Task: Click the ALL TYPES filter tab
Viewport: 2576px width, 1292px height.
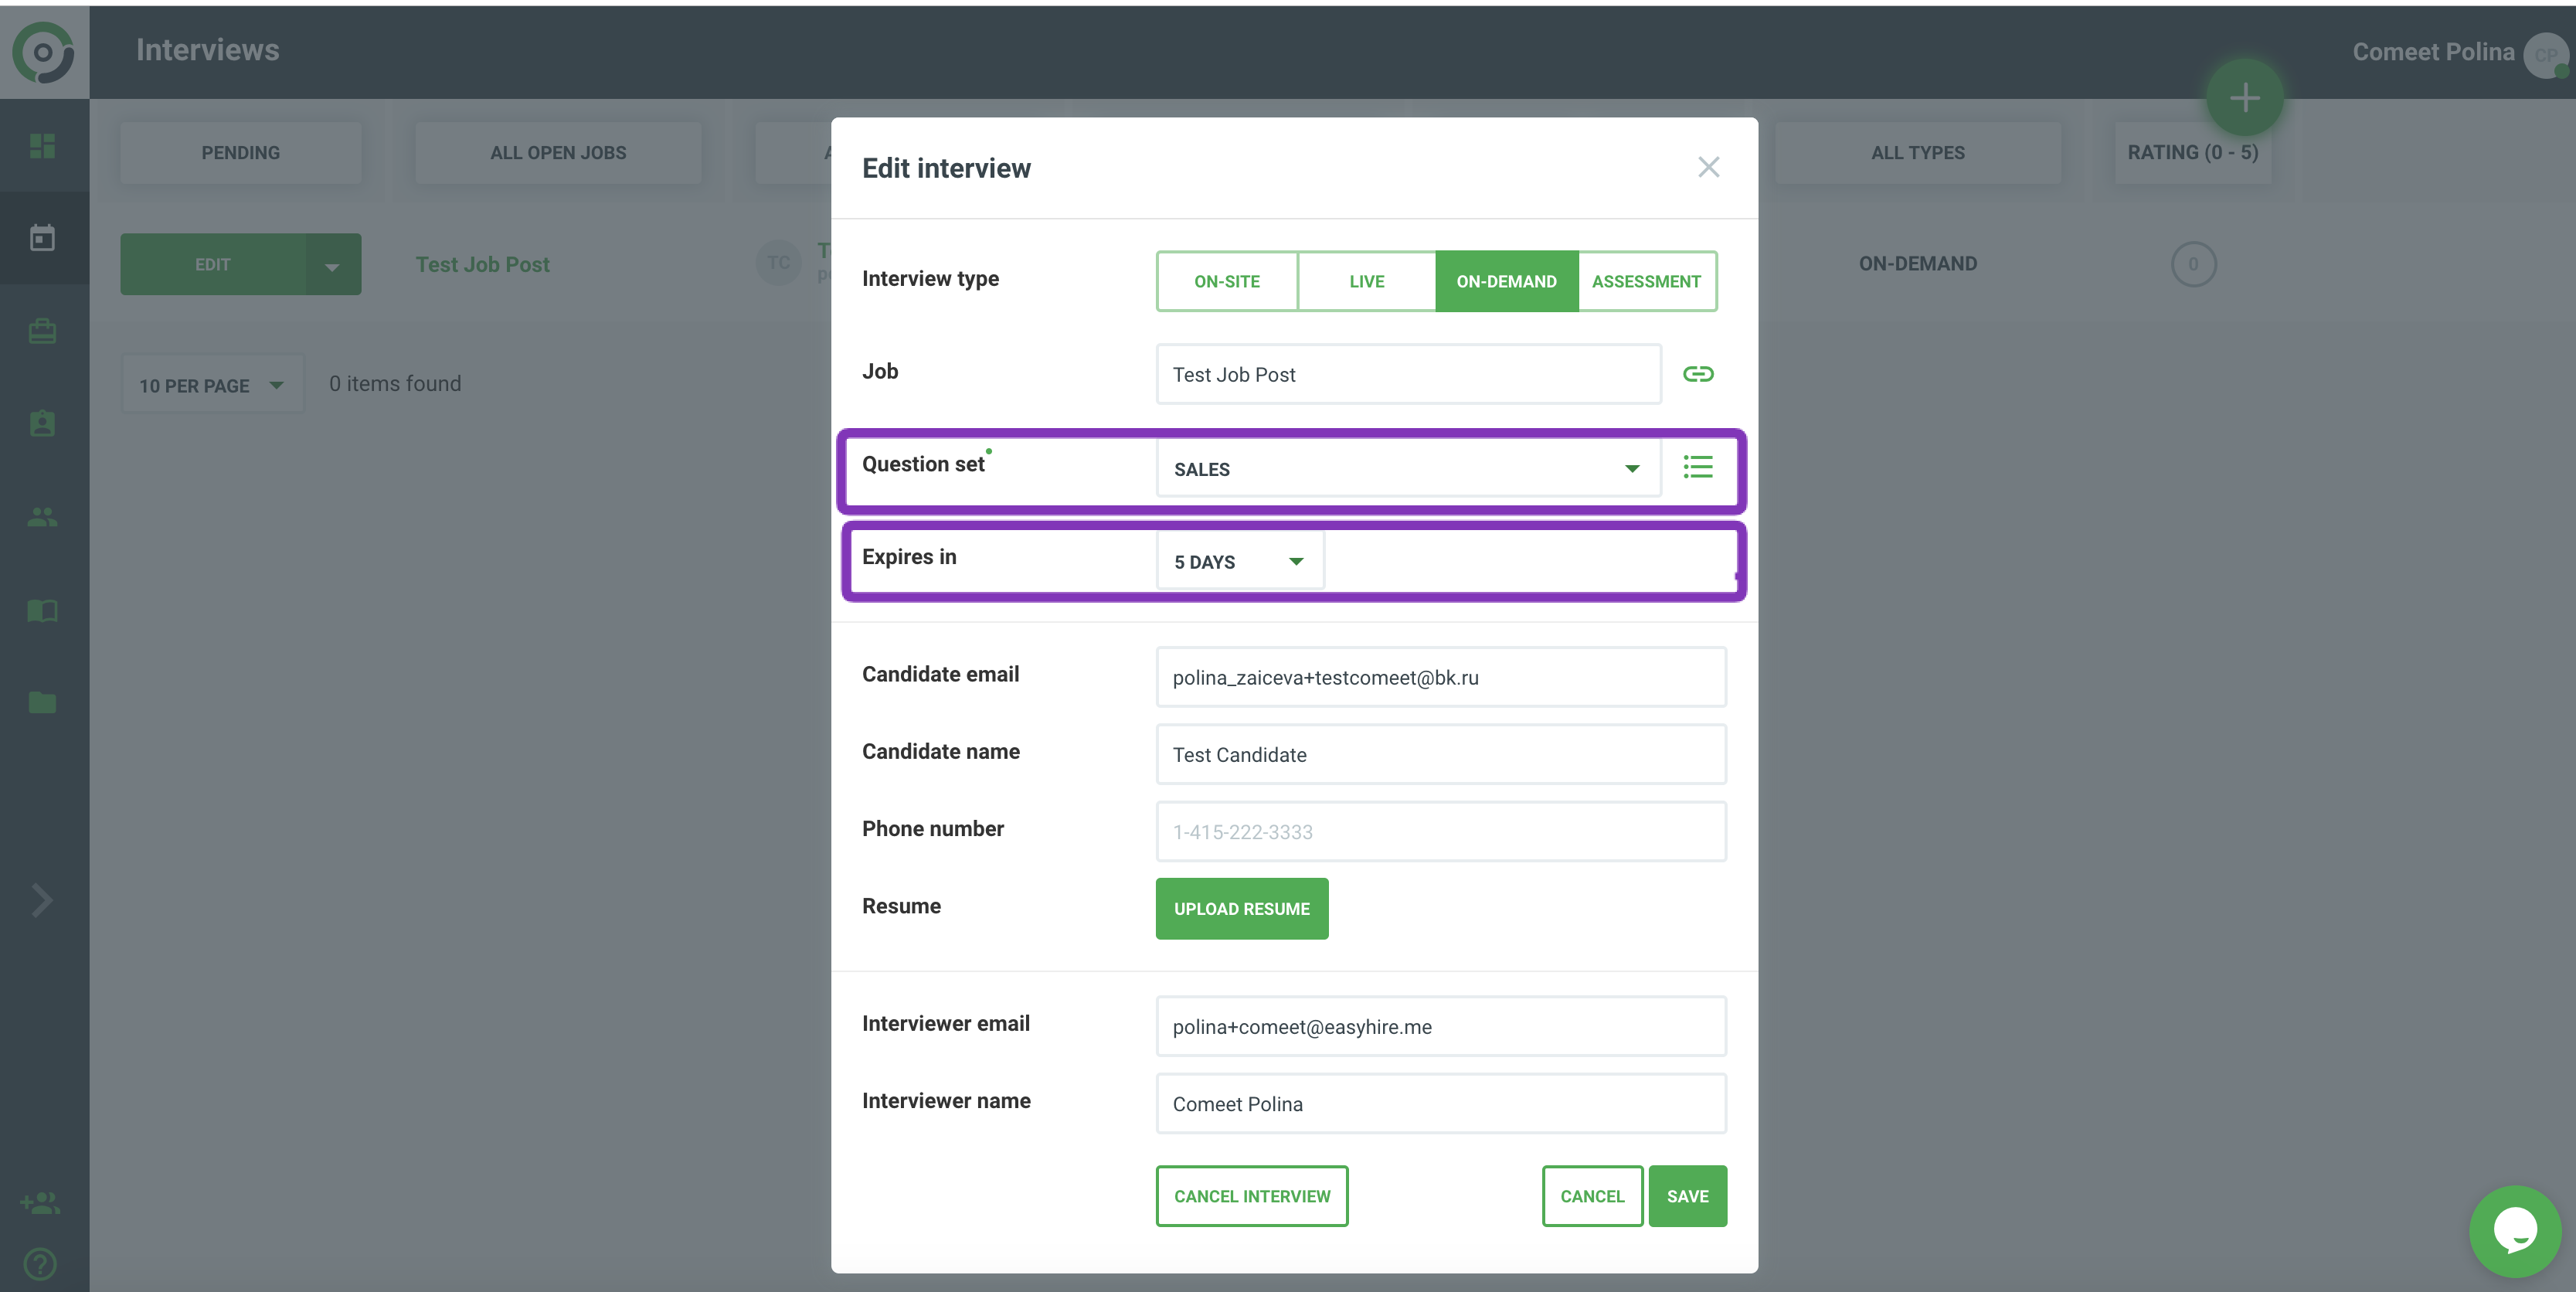Action: point(1917,153)
